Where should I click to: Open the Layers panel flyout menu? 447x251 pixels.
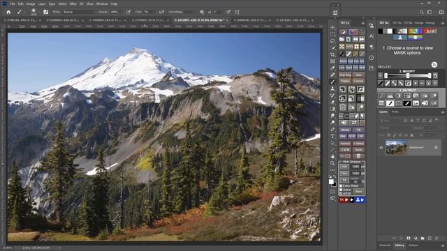tap(443, 112)
